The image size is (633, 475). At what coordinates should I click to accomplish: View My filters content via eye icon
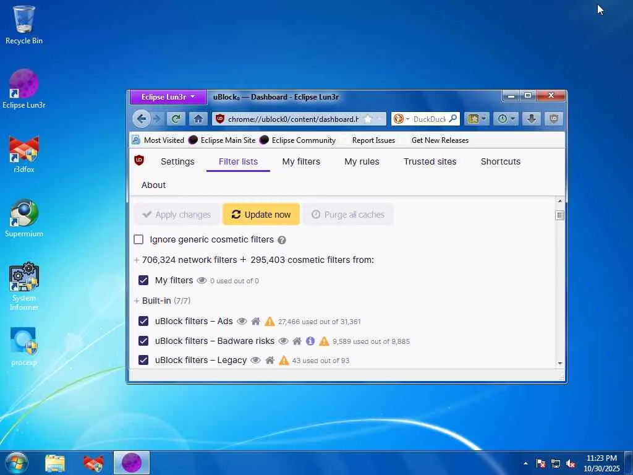tap(202, 281)
